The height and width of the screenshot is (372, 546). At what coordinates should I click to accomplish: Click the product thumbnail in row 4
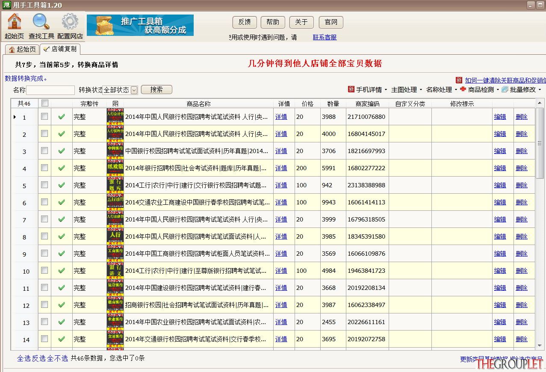115,168
